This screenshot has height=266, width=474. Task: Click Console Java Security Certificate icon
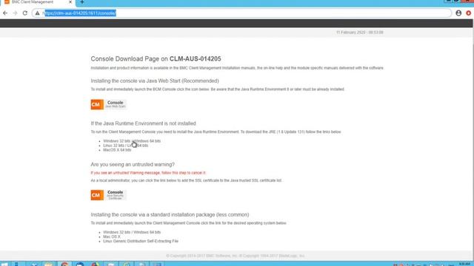tap(108, 195)
